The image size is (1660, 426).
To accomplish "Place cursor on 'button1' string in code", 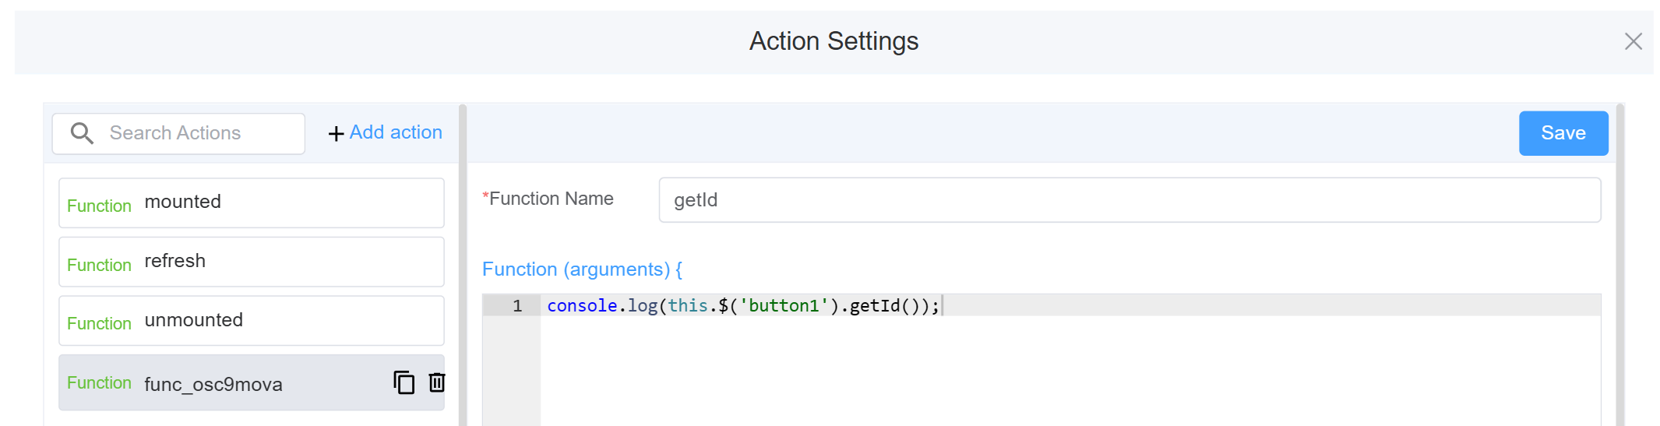I will coord(784,306).
